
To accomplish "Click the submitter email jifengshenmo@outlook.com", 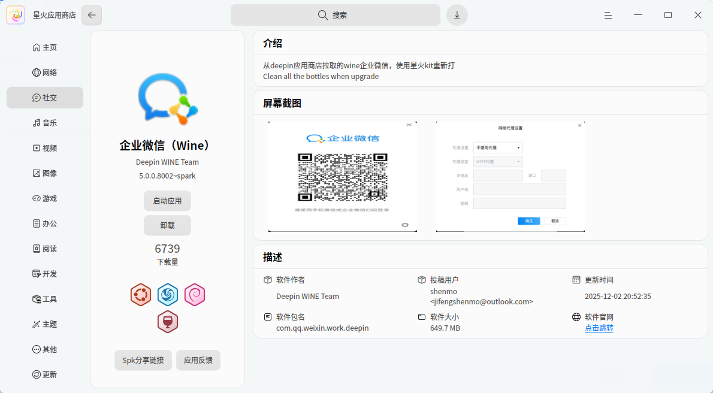I will pos(482,301).
